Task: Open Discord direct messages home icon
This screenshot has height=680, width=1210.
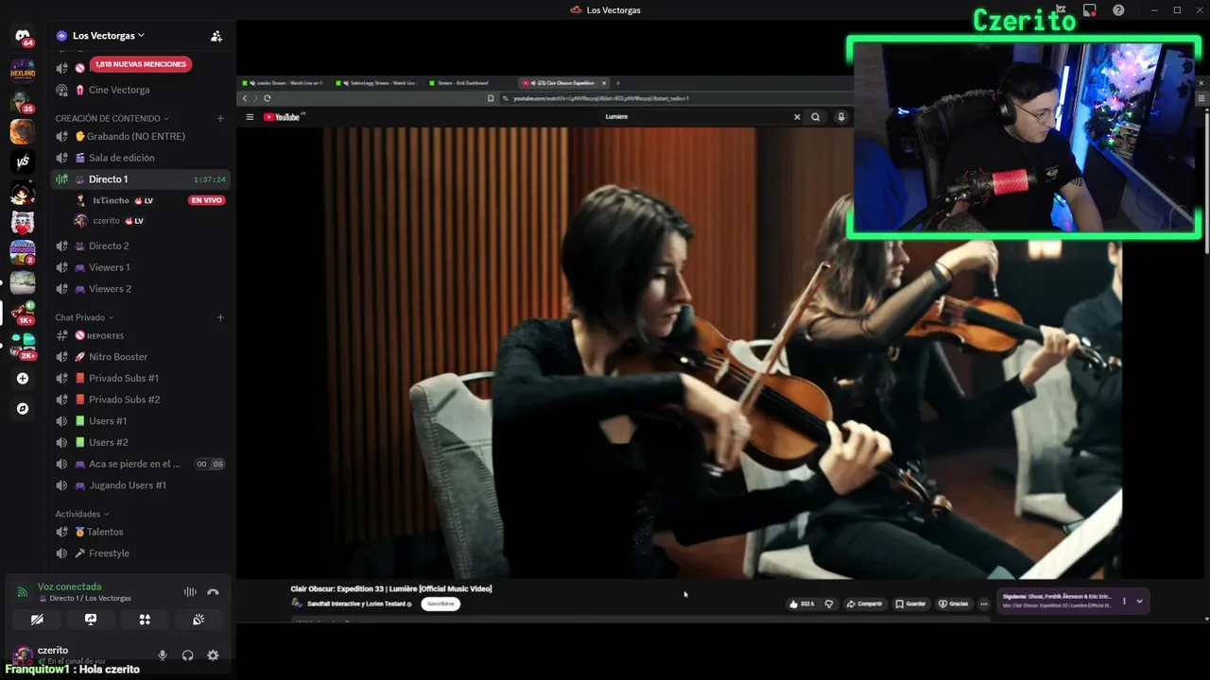Action: 23,37
